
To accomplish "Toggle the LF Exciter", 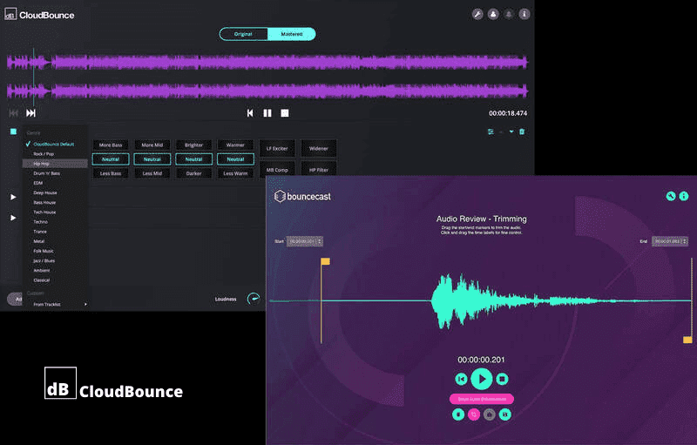I will pyautogui.click(x=277, y=148).
